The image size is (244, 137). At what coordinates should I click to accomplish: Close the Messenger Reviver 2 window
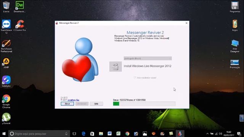[186, 23]
